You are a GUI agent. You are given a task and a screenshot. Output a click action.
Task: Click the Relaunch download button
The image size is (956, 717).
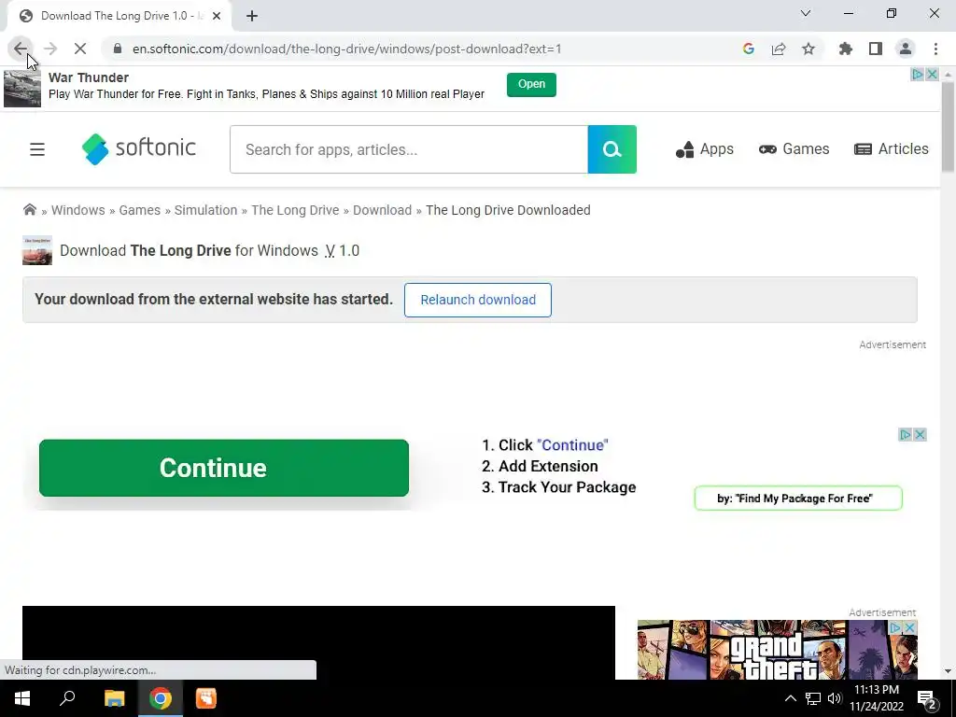click(x=478, y=300)
